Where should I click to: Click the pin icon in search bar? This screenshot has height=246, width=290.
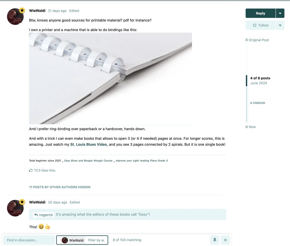[x=215, y=240]
